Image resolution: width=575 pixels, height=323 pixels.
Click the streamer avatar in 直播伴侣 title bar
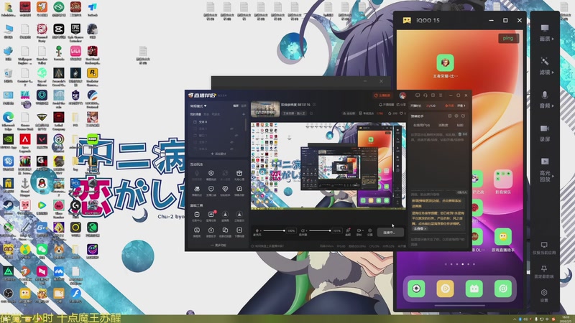(402, 95)
